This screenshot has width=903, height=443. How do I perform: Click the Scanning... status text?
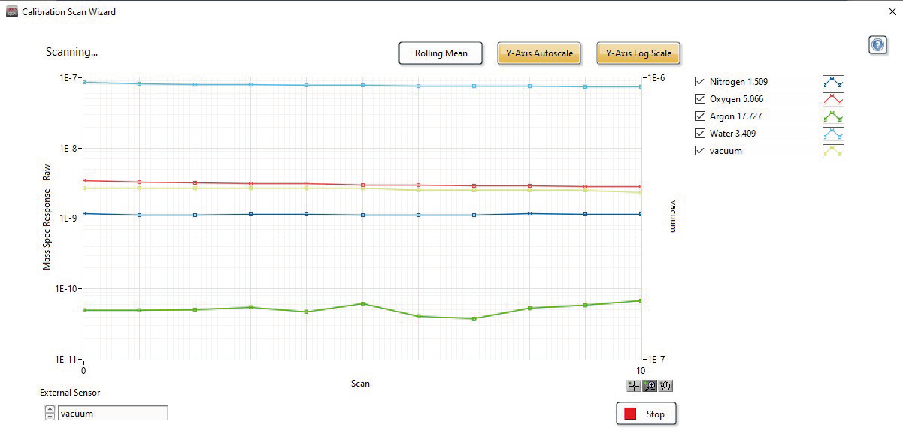[71, 52]
